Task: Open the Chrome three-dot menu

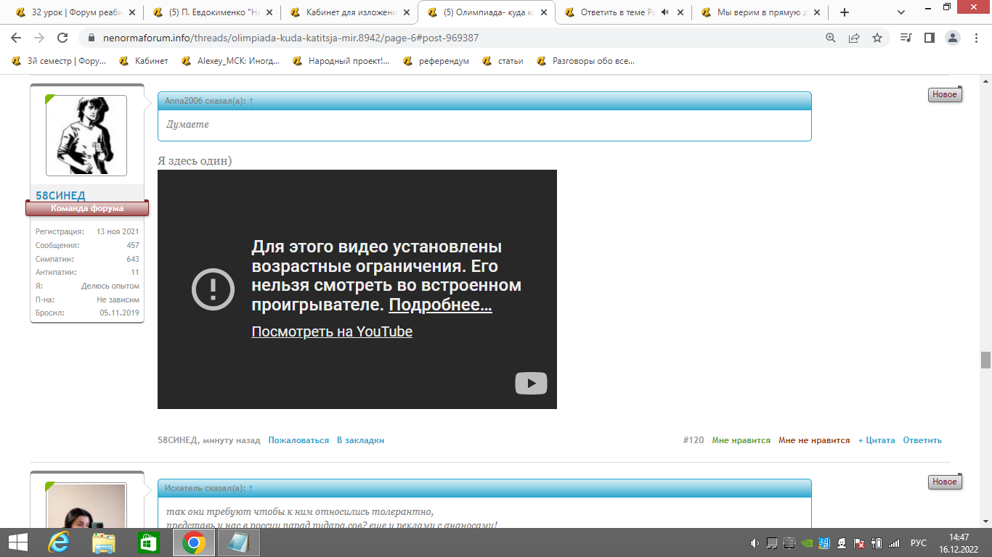Action: tap(977, 38)
